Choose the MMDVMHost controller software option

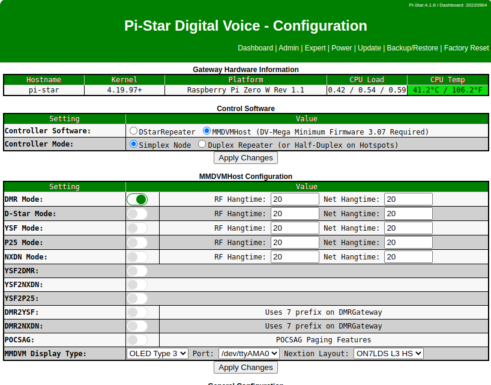coord(207,131)
